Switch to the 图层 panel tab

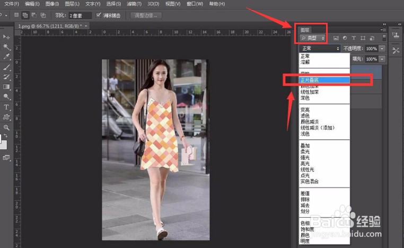coord(305,30)
